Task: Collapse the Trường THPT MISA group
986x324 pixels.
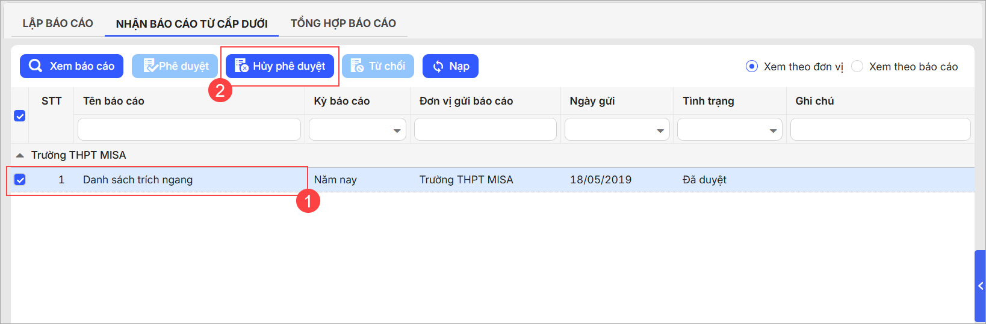Action: [20, 155]
